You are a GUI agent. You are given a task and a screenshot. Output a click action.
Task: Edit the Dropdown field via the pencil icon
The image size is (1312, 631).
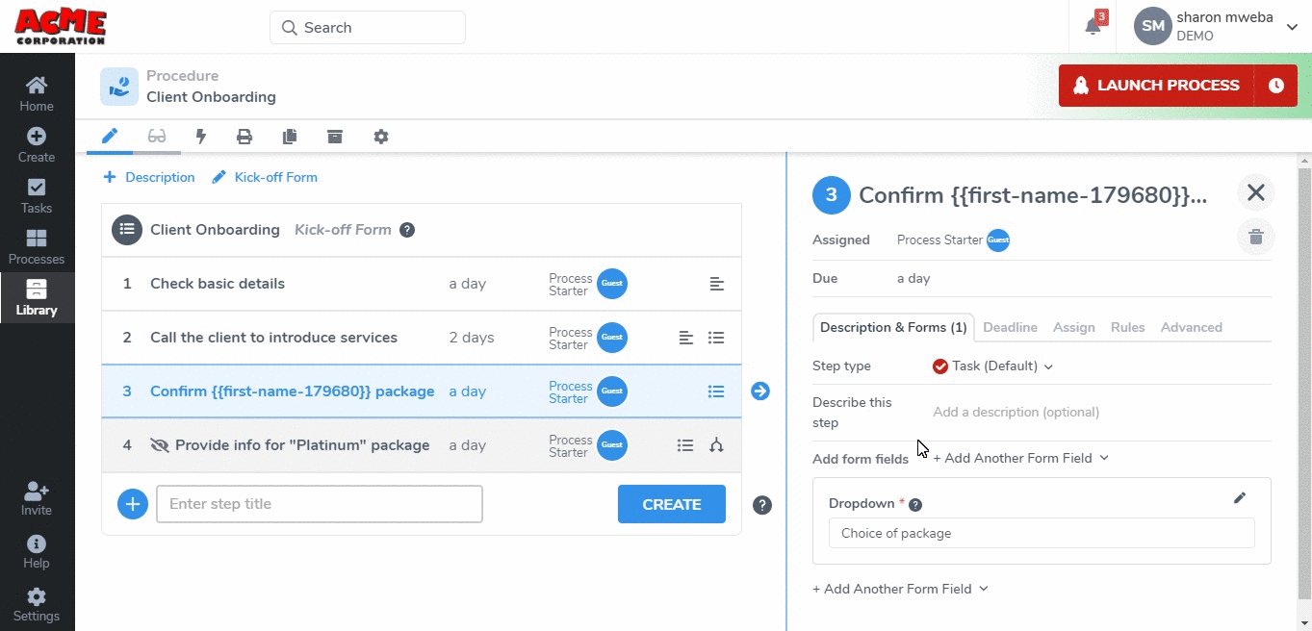click(1240, 497)
